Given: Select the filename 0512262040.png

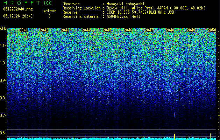Looking at the screenshot, I should point(18,9).
